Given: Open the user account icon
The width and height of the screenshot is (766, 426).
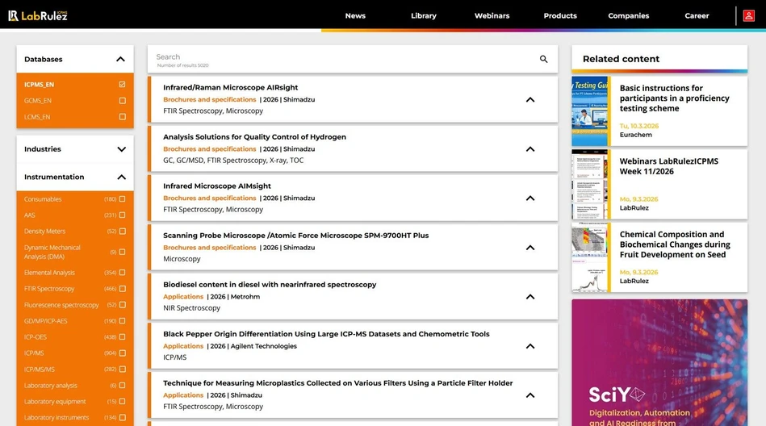Looking at the screenshot, I should tap(749, 15).
